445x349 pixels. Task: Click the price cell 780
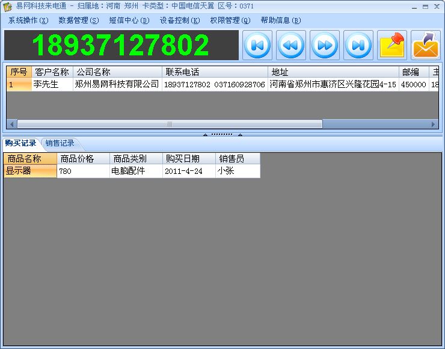tap(84, 171)
